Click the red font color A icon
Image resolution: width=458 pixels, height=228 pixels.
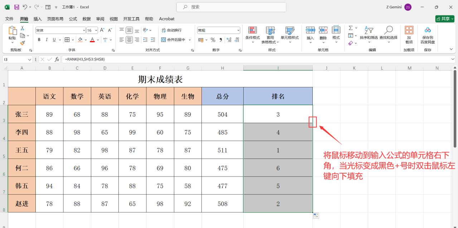[92, 40]
